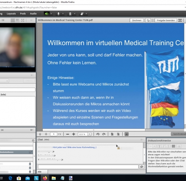
Task: Open Microsoft Store from the taskbar
Action: coord(19,178)
